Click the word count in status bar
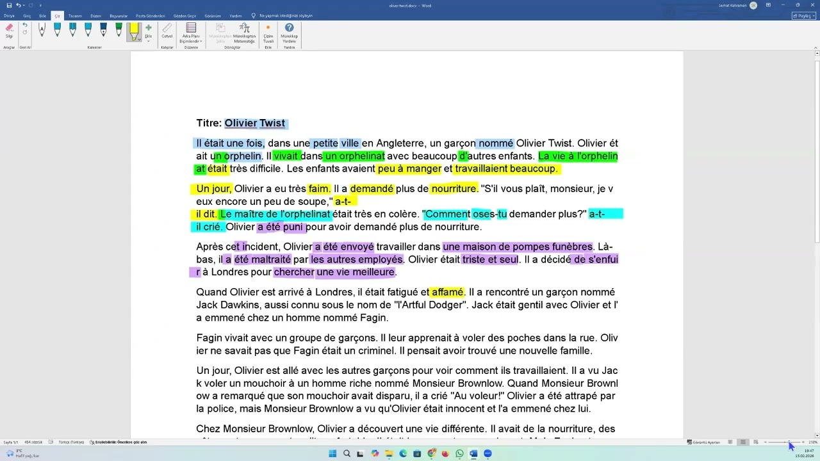Screen dimensions: 820x461 (33, 442)
